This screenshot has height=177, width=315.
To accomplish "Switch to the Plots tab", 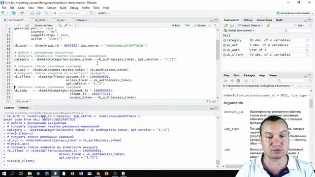I will [236, 75].
